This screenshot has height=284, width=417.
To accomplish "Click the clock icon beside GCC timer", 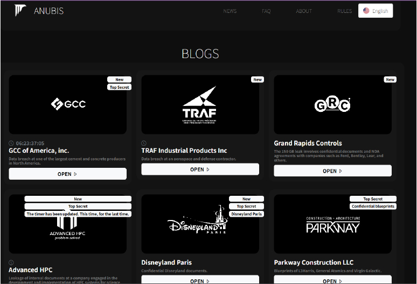I will coord(11,143).
